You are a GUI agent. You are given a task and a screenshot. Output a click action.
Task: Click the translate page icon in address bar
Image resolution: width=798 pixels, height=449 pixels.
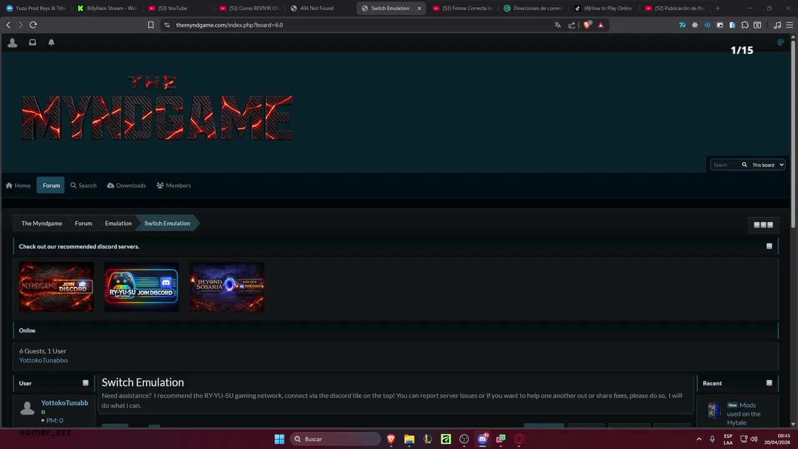(x=557, y=25)
